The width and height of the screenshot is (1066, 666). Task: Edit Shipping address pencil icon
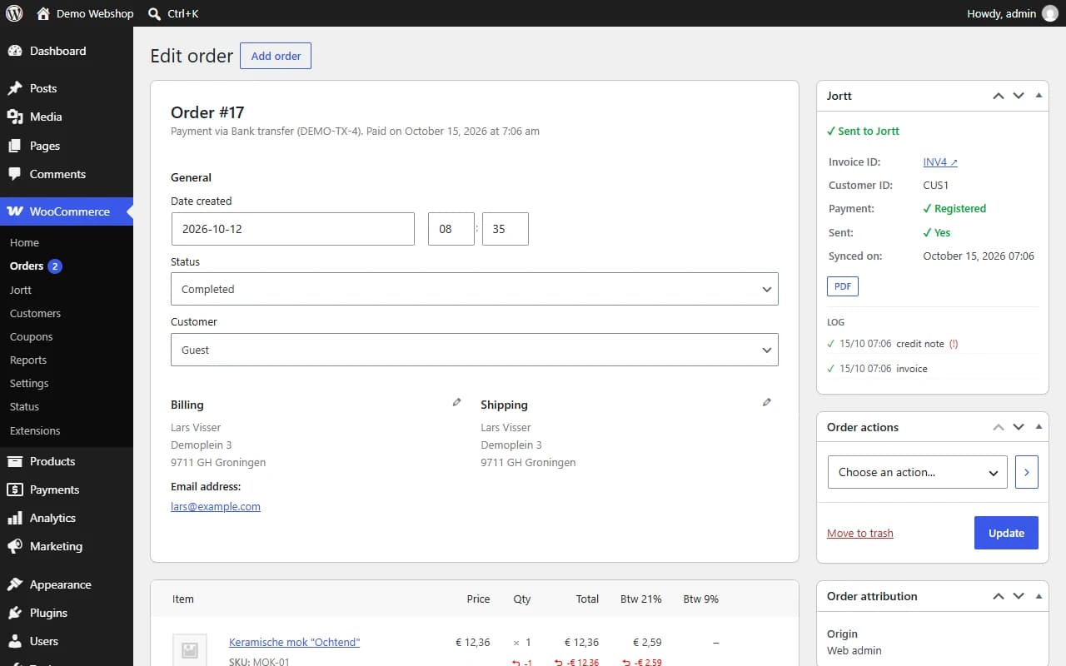pyautogui.click(x=767, y=402)
